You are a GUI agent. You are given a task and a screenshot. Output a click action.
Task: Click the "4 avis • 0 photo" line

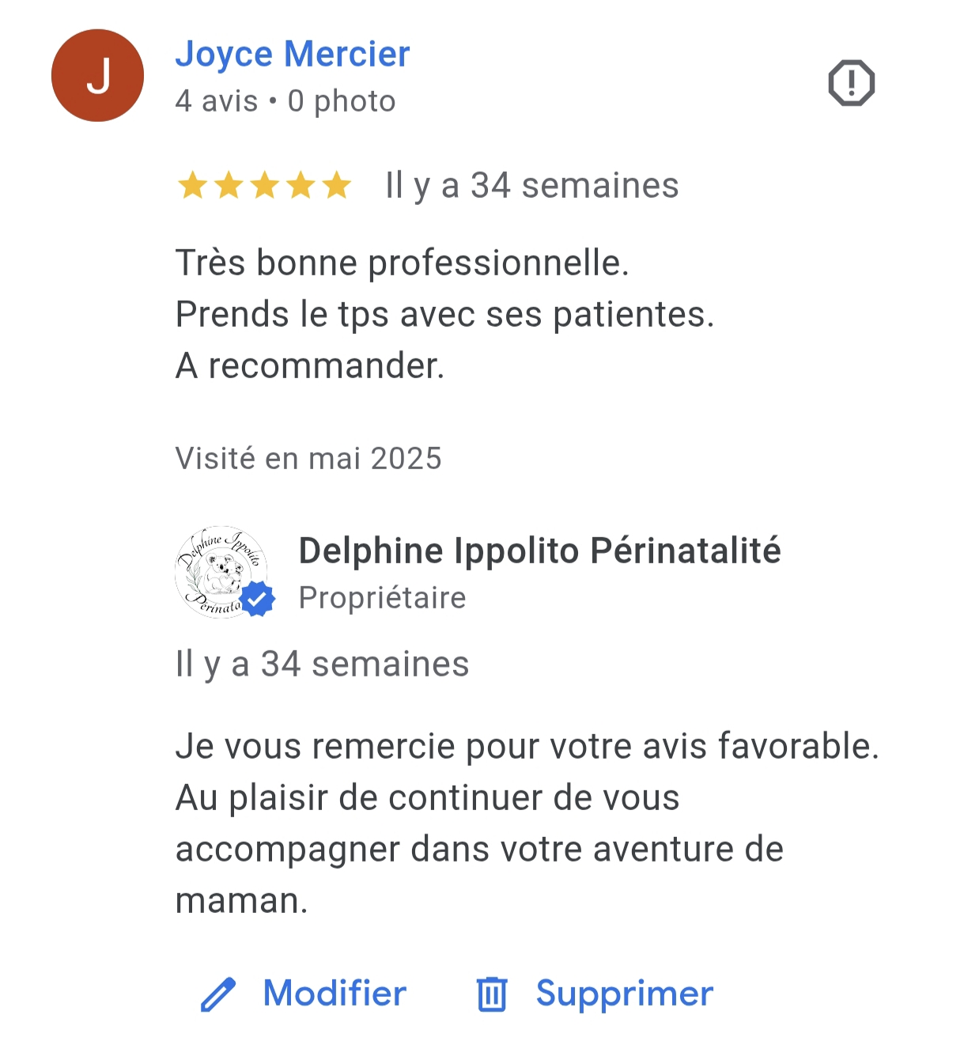pyautogui.click(x=285, y=101)
